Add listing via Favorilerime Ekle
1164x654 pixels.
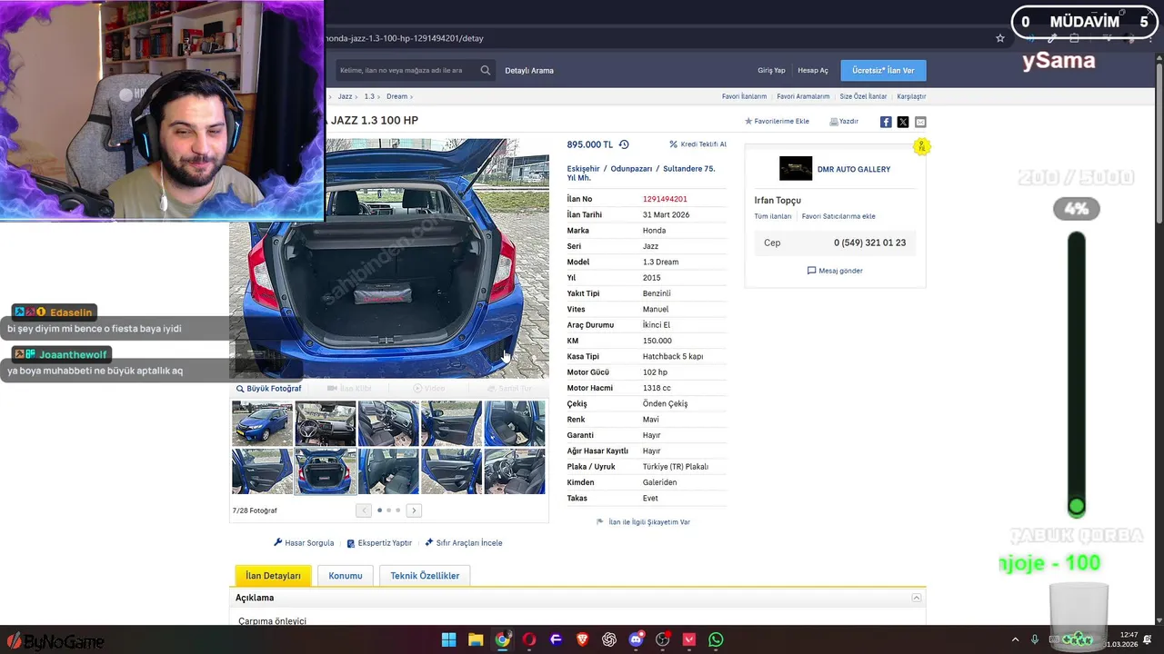777,121
